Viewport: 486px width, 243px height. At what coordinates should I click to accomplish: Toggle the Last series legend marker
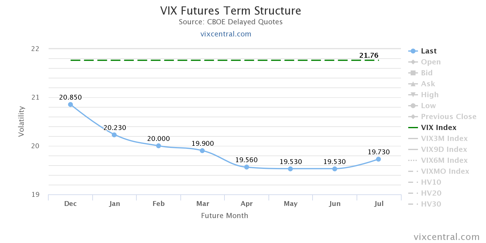[x=413, y=51]
